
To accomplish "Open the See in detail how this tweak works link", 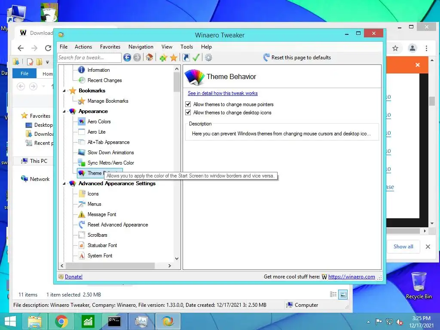I will tap(223, 93).
